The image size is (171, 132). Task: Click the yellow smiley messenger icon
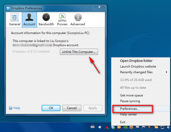(x=131, y=127)
